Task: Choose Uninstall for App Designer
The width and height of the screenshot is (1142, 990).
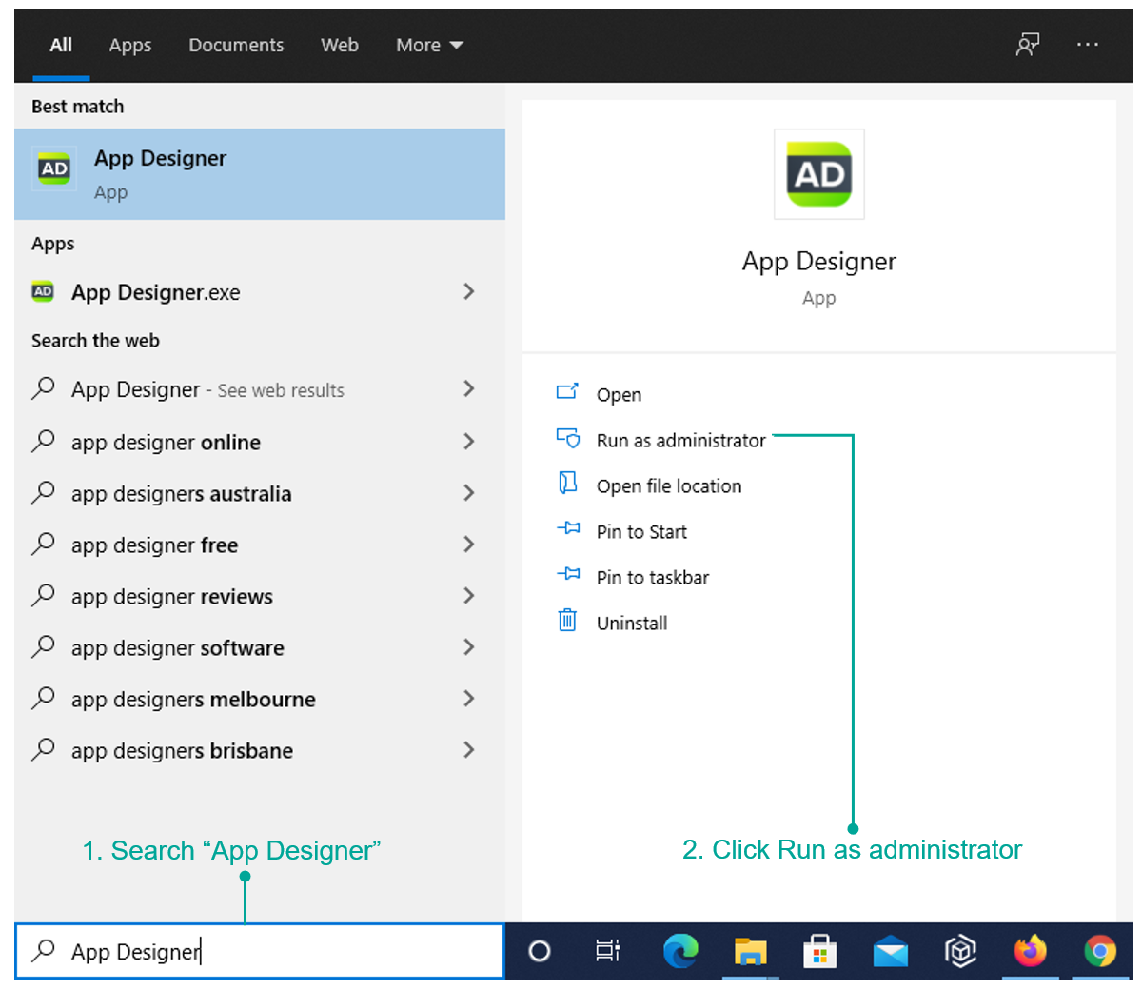Action: pyautogui.click(x=632, y=623)
